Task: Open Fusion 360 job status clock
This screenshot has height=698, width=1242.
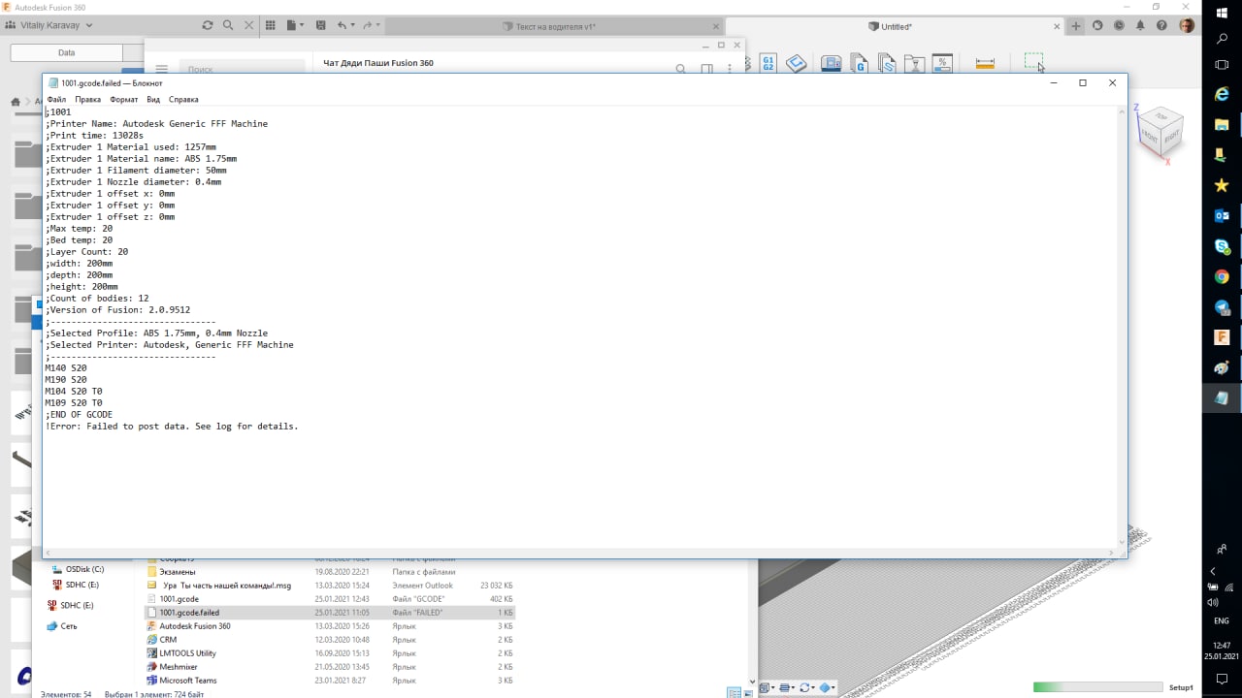Action: 1119,26
